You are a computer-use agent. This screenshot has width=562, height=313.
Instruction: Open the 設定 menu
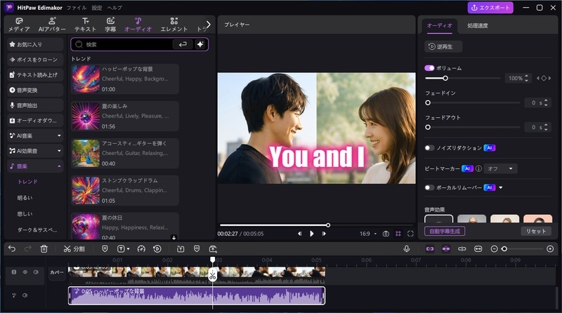pos(97,8)
